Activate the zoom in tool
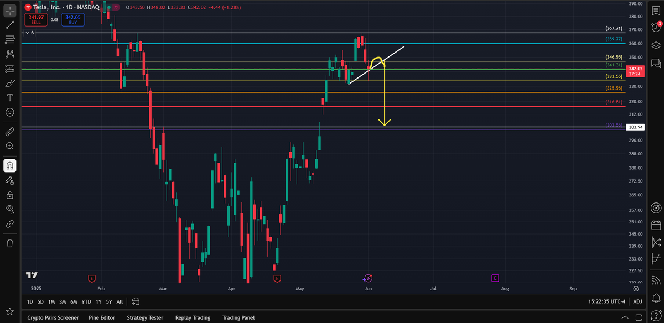This screenshot has height=323, width=664. pos(10,146)
